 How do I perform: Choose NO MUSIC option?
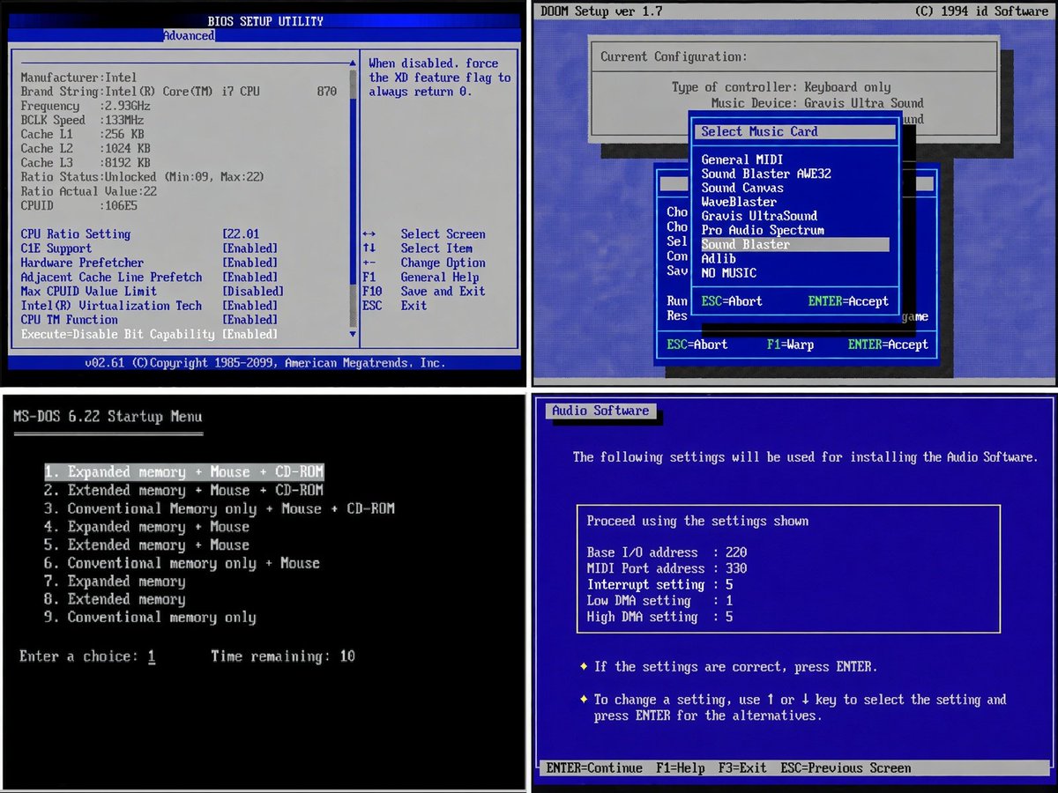[x=729, y=272]
